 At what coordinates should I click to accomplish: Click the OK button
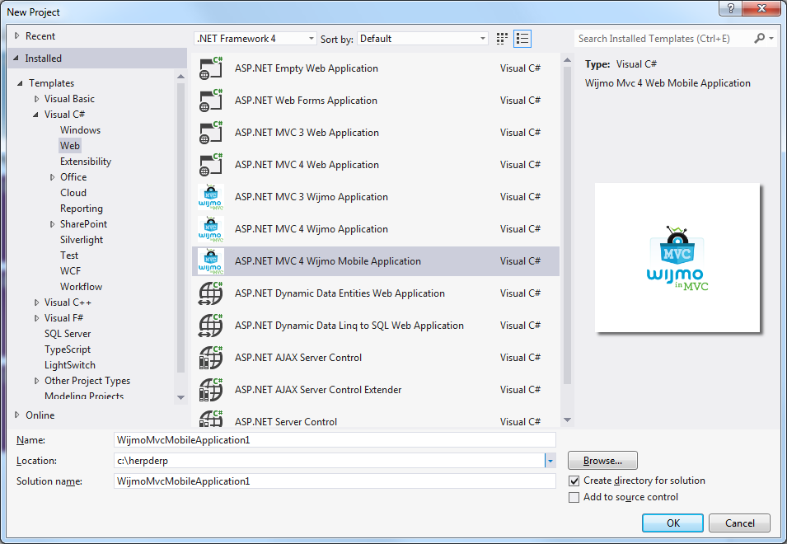click(672, 523)
